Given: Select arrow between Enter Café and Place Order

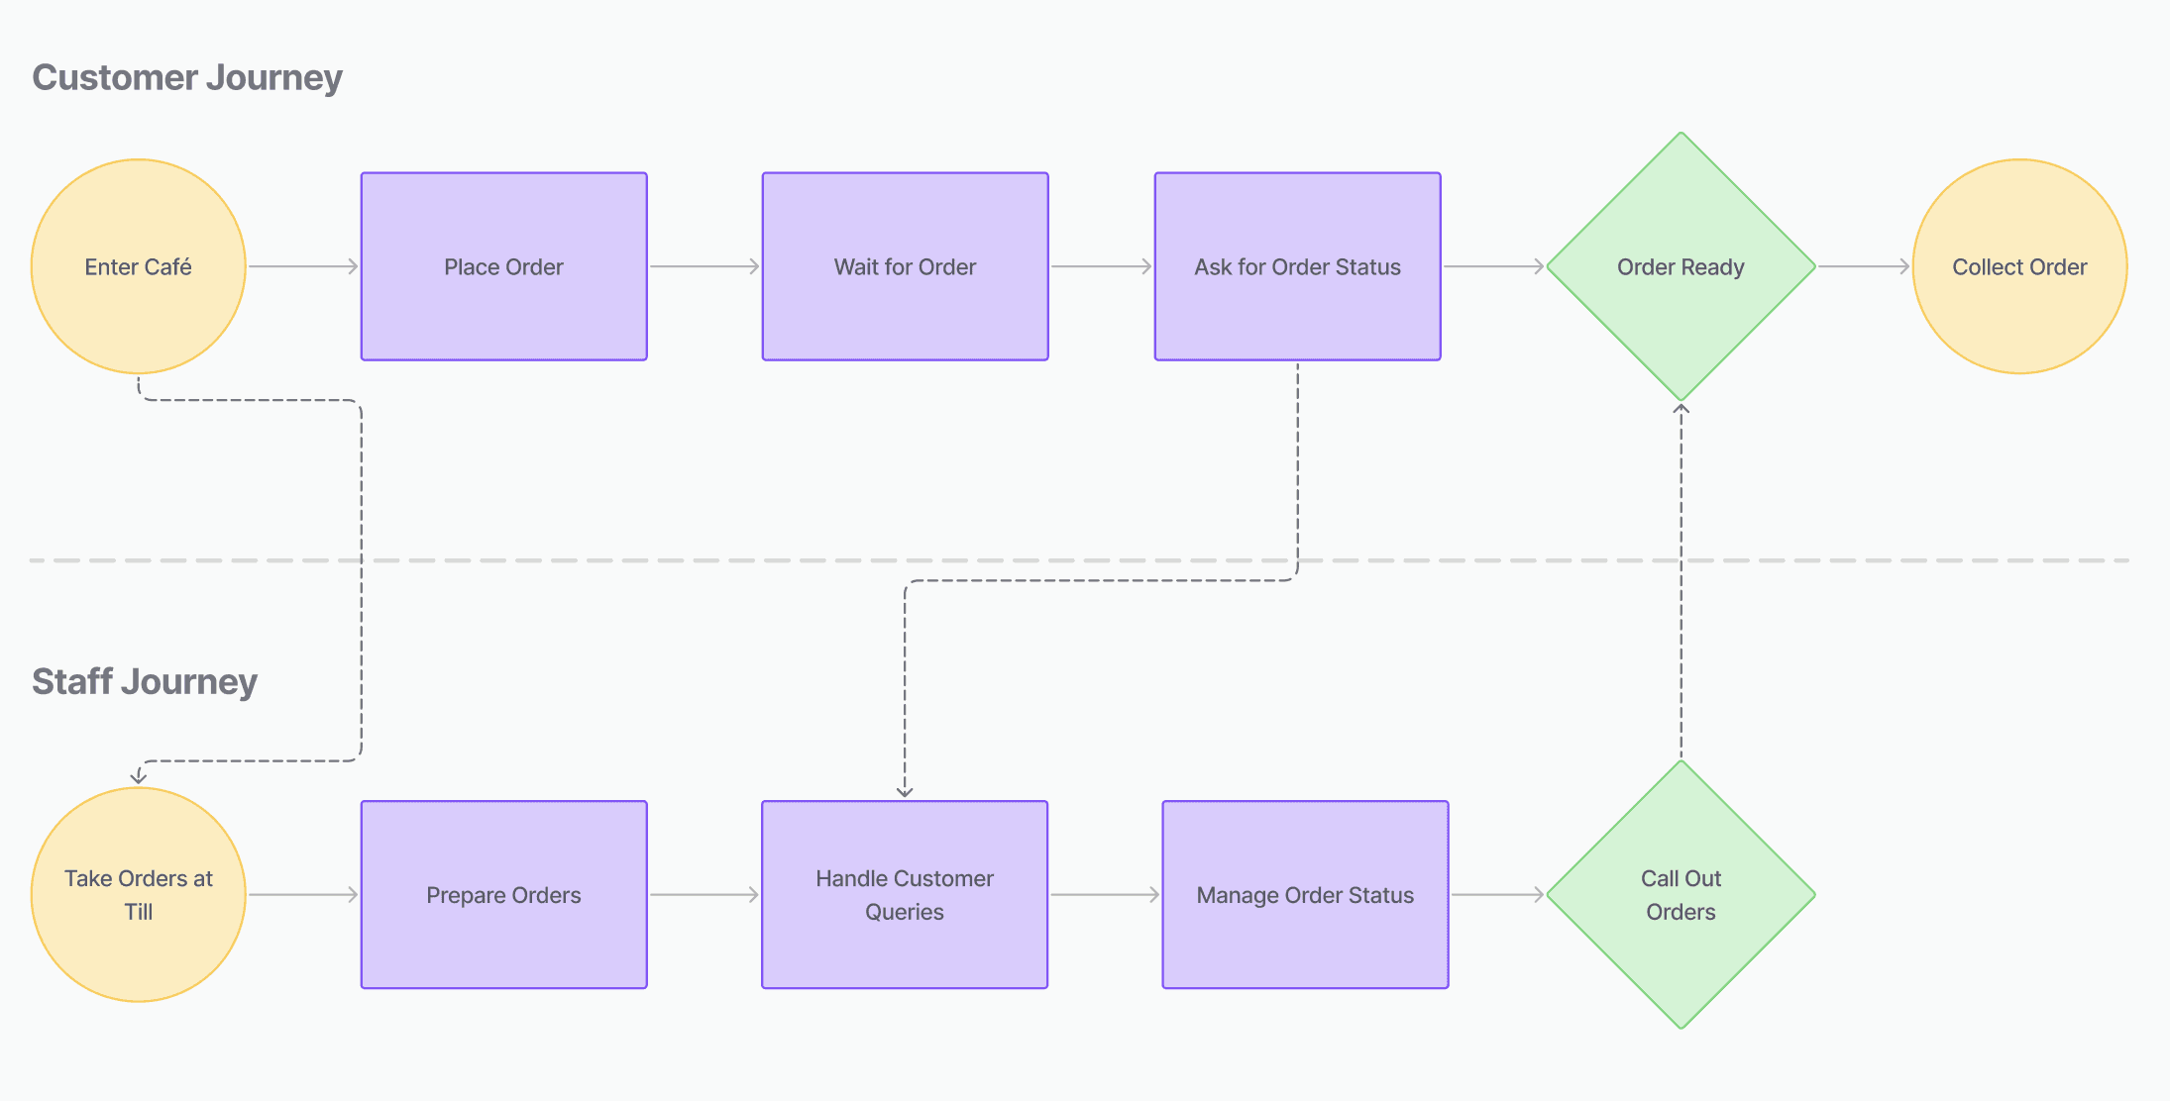Looking at the screenshot, I should coord(302,266).
